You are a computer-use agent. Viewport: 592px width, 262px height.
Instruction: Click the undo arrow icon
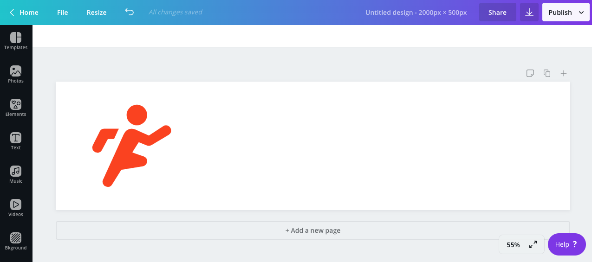pyautogui.click(x=130, y=12)
